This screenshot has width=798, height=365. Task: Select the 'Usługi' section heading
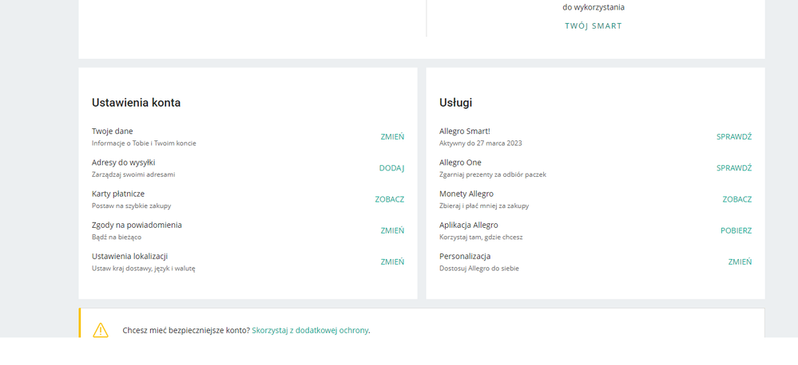(x=455, y=103)
